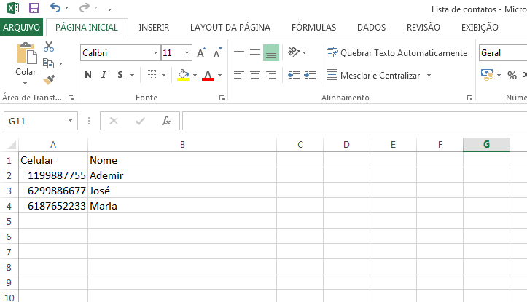Copy selection with the copy icon
Image resolution: width=527 pixels, height=302 pixels.
point(49,63)
